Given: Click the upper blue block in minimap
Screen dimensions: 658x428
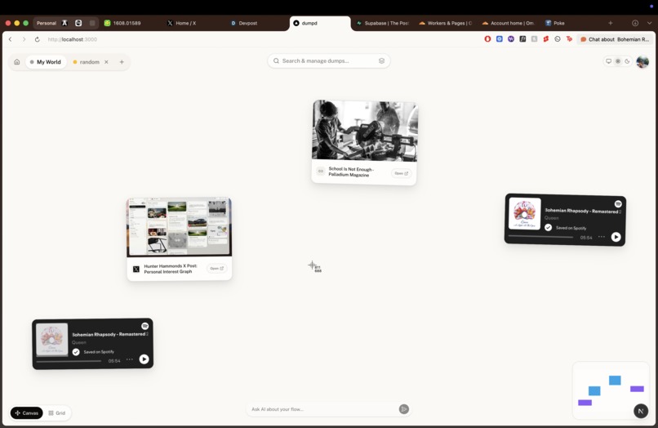Looking at the screenshot, I should pos(615,380).
